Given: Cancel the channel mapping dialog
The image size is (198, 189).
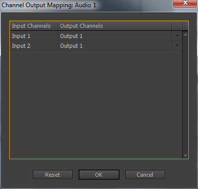Looking at the screenshot, I should point(145,175).
